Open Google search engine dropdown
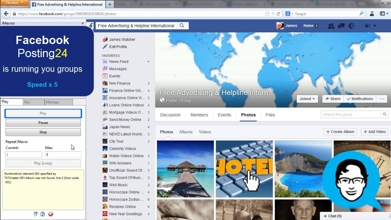The image size is (391, 220). coord(289,14)
